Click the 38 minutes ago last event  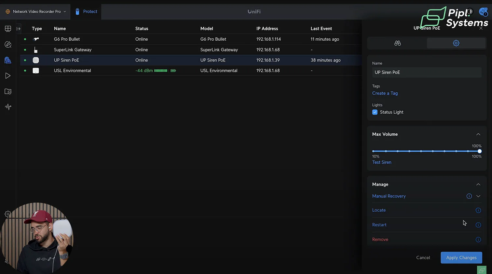(x=325, y=60)
